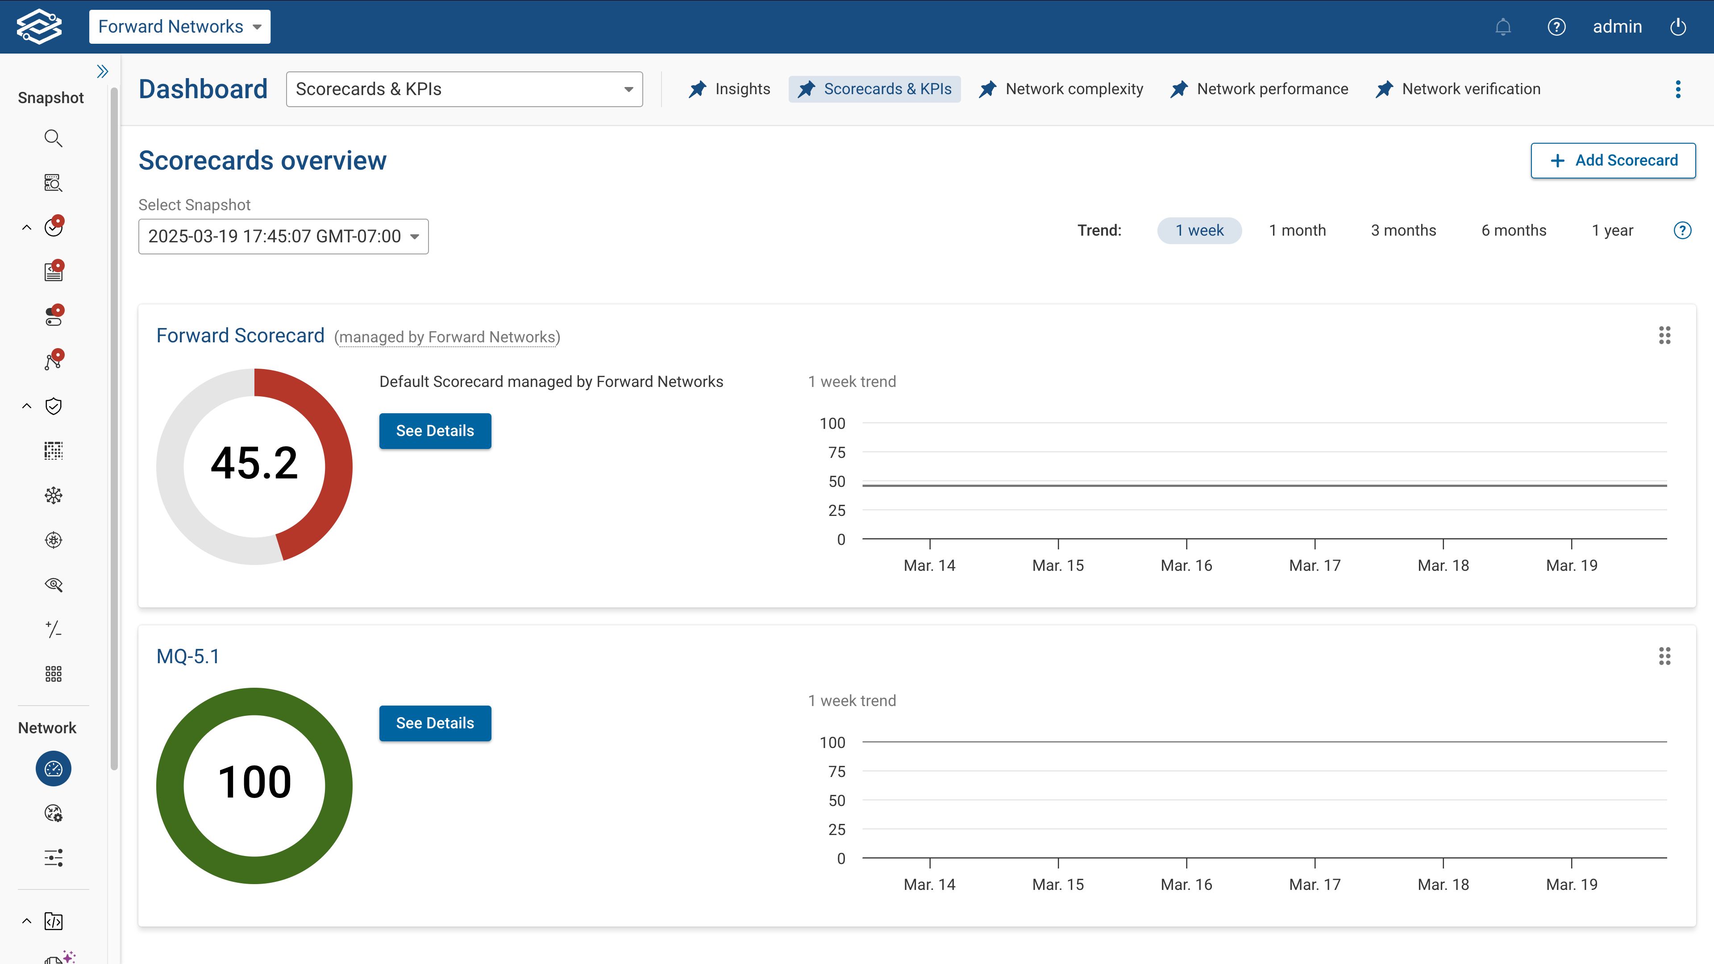Switch trend to 6 months
Viewport: 1714px width, 964px height.
tap(1514, 230)
